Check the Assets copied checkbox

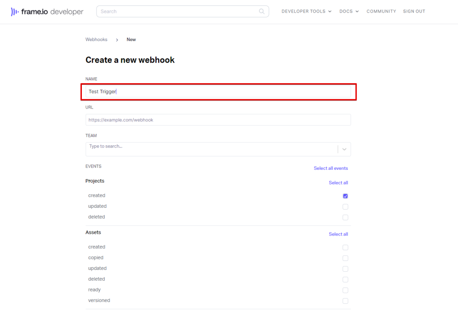[x=345, y=258]
